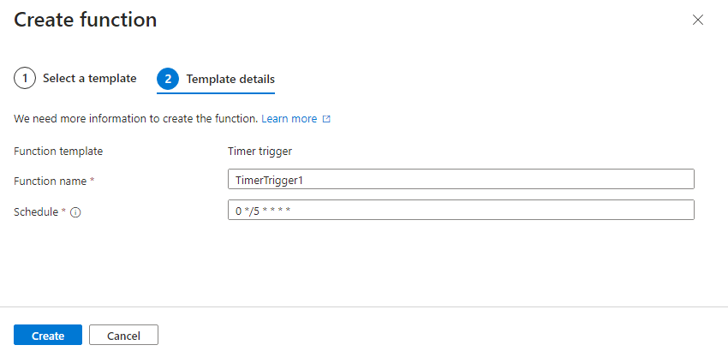Click the step 2 circle icon

click(x=168, y=80)
